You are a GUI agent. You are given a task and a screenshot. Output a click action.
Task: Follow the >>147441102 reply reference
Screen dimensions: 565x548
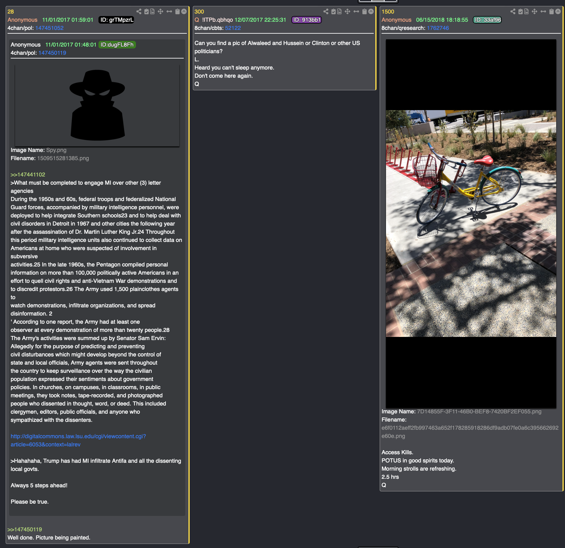pyautogui.click(x=28, y=175)
